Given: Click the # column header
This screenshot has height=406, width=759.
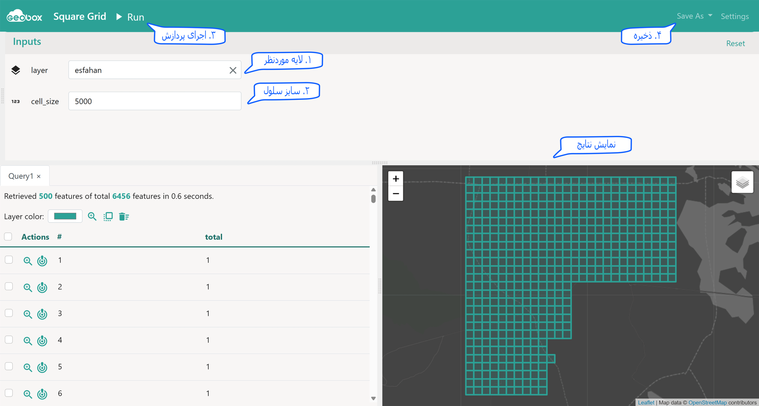Looking at the screenshot, I should coord(60,237).
